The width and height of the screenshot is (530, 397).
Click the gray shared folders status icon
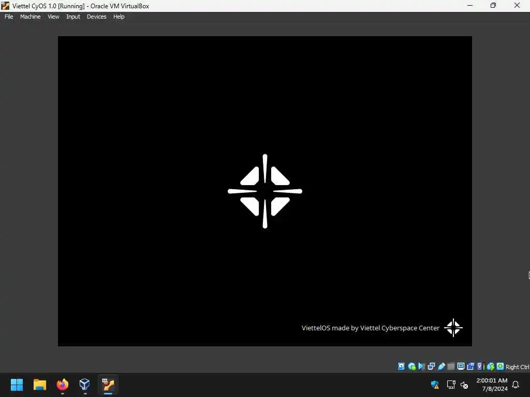tap(451, 367)
